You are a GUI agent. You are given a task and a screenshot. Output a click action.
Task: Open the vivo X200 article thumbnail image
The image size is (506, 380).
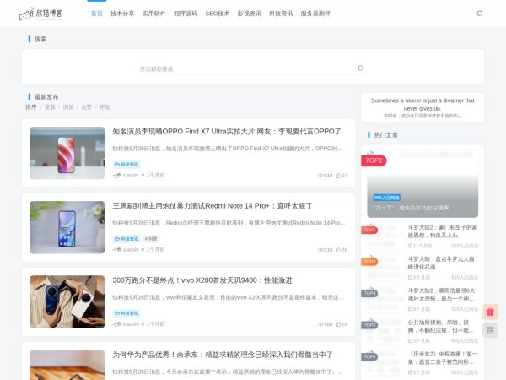[67, 301]
